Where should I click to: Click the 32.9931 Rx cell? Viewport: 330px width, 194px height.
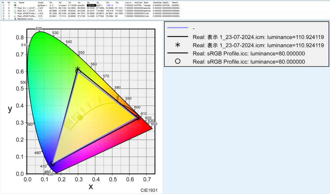click(53, 16)
